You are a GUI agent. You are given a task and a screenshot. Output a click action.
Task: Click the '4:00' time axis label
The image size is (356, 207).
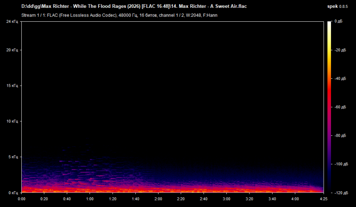tap(295, 199)
